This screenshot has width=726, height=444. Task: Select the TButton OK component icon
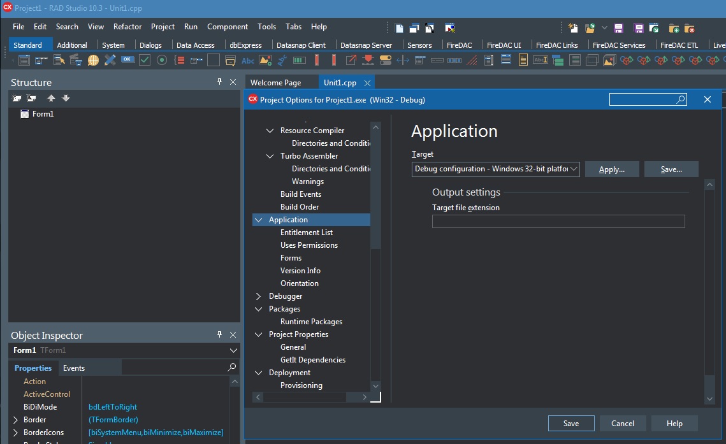pyautogui.click(x=127, y=60)
